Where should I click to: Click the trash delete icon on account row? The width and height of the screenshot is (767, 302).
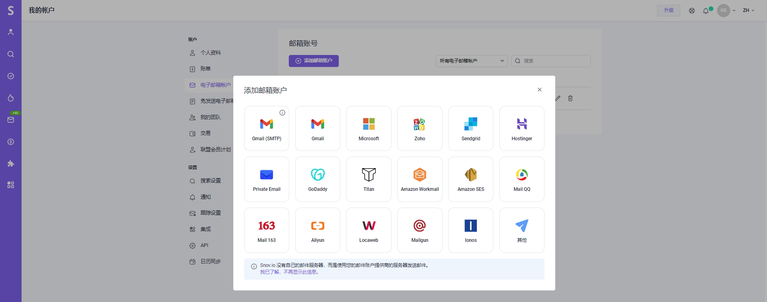pos(570,98)
